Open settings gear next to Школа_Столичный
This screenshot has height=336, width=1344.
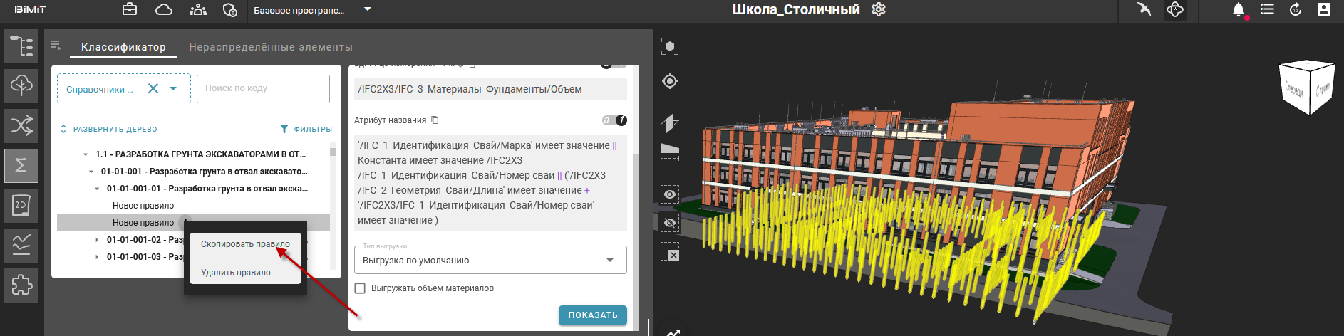pyautogui.click(x=879, y=9)
